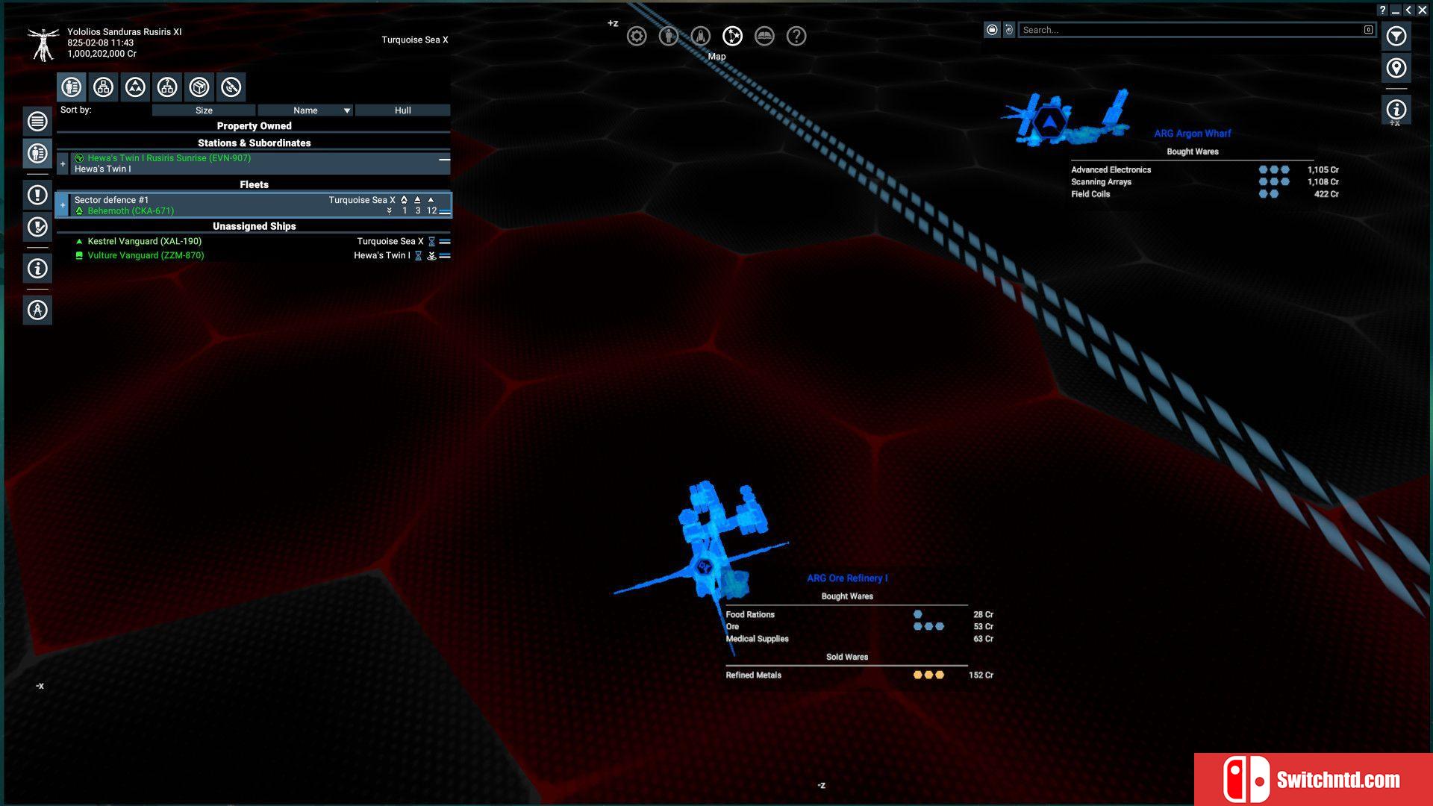Go back using the left chevron button
The width and height of the screenshot is (1433, 806).
point(1408,10)
